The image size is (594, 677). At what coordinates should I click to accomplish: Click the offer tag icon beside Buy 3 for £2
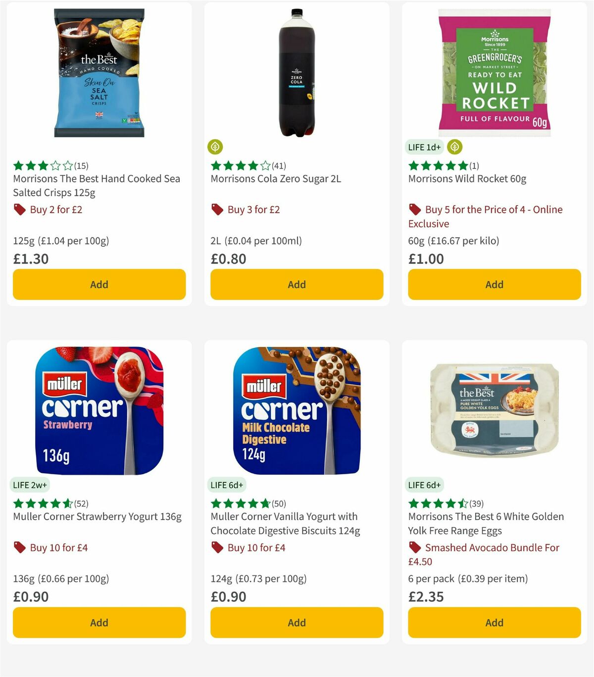click(x=216, y=210)
